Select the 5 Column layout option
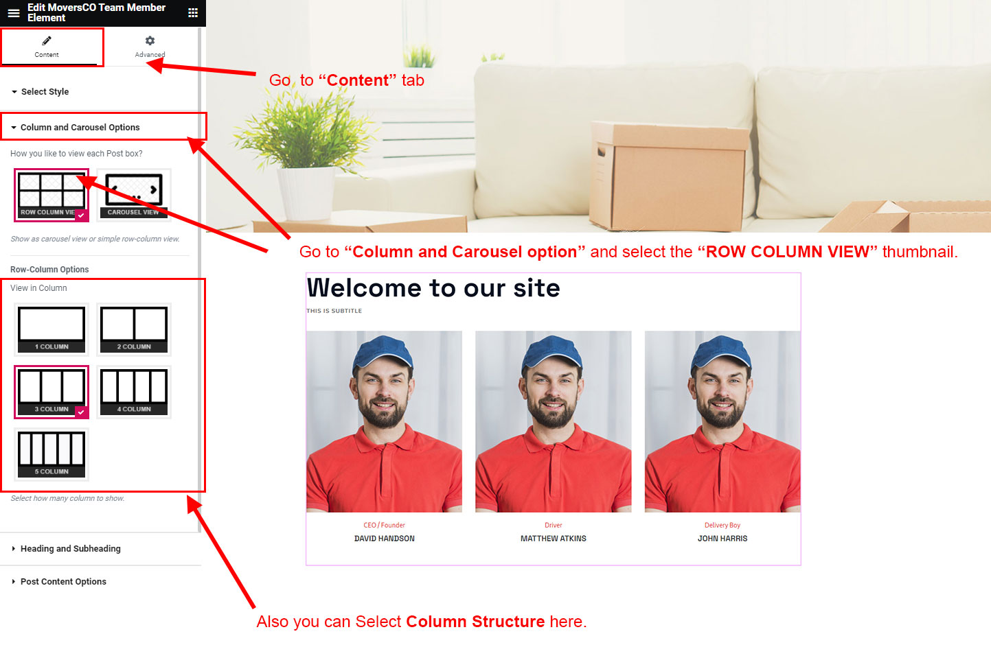The image size is (991, 658). click(x=52, y=454)
